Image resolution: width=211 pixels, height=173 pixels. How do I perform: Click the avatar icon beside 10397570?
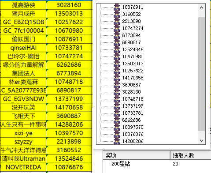117,127
